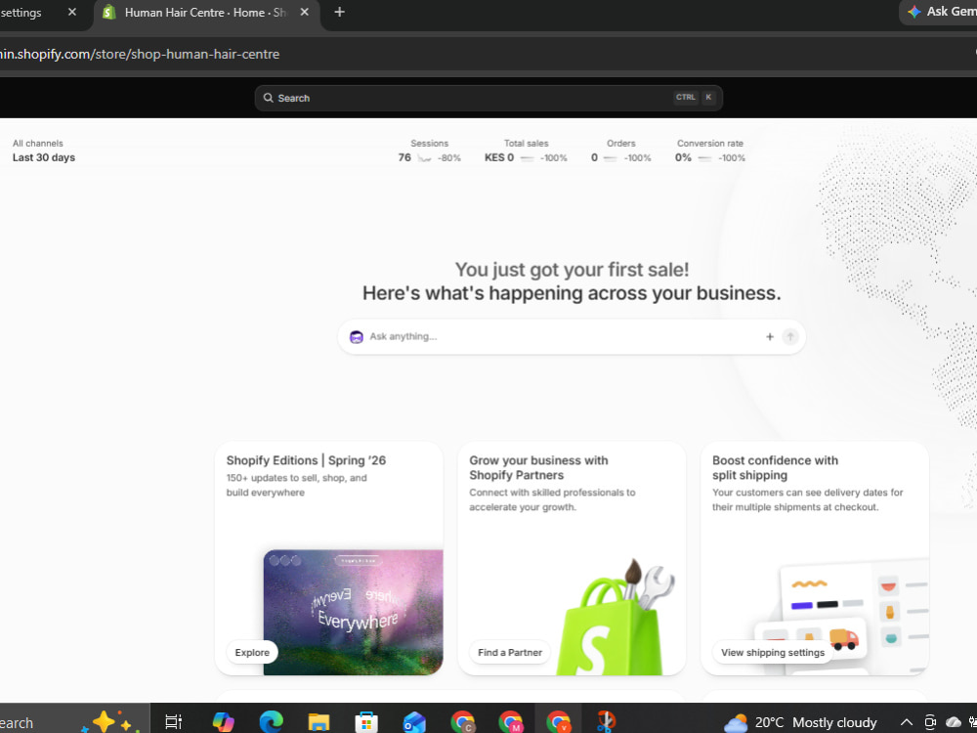The width and height of the screenshot is (977, 733).
Task: Click the Ask Gemini button in Chrome
Action: click(x=940, y=12)
